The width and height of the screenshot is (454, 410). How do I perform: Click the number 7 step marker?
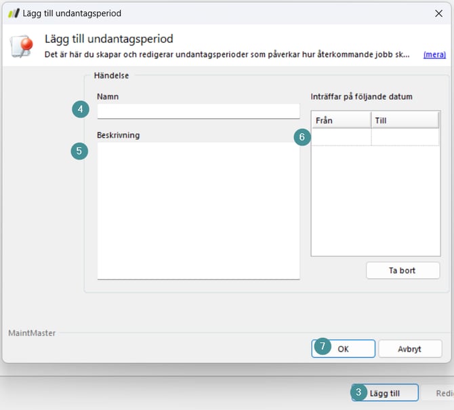[323, 346]
